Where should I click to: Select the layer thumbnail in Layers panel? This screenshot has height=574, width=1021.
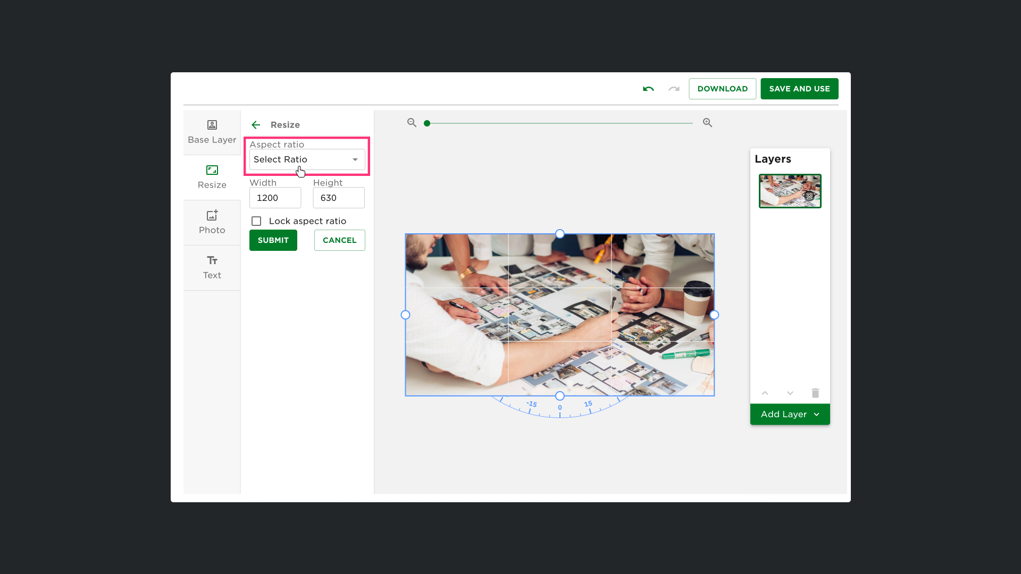tap(790, 191)
